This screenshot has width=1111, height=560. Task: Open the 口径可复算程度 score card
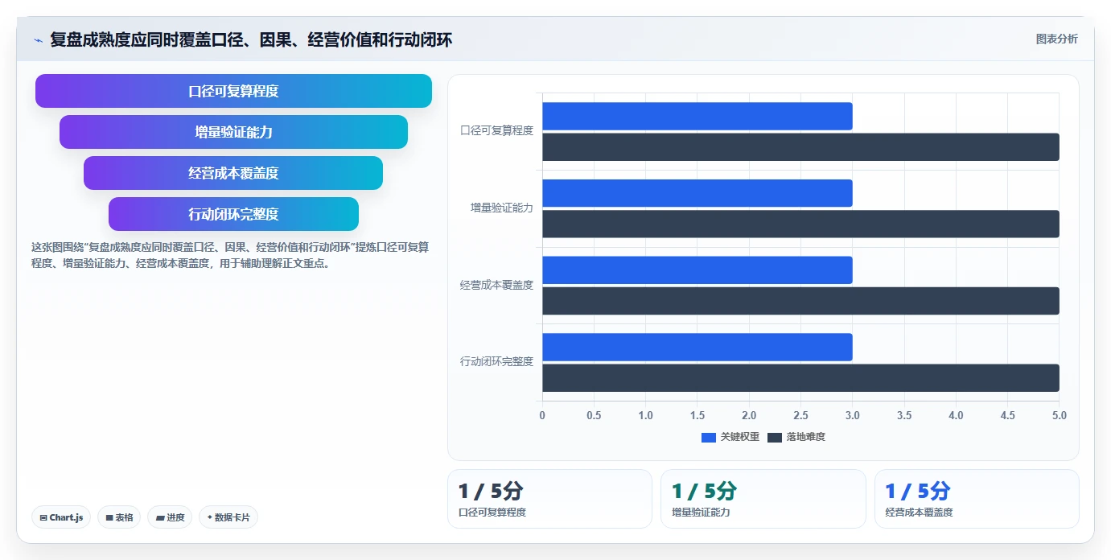(549, 499)
